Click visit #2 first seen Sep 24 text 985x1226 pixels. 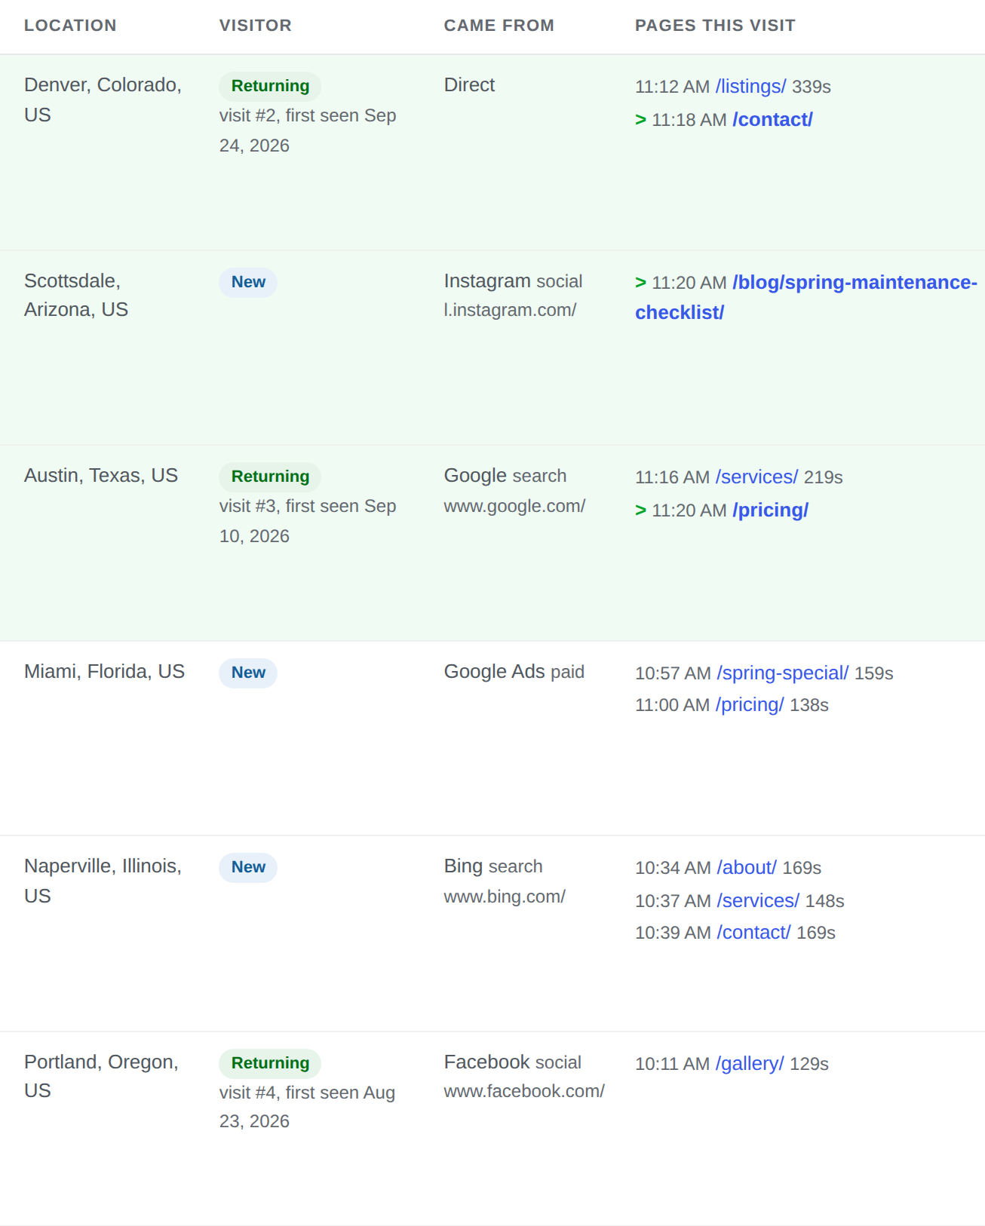pos(308,130)
